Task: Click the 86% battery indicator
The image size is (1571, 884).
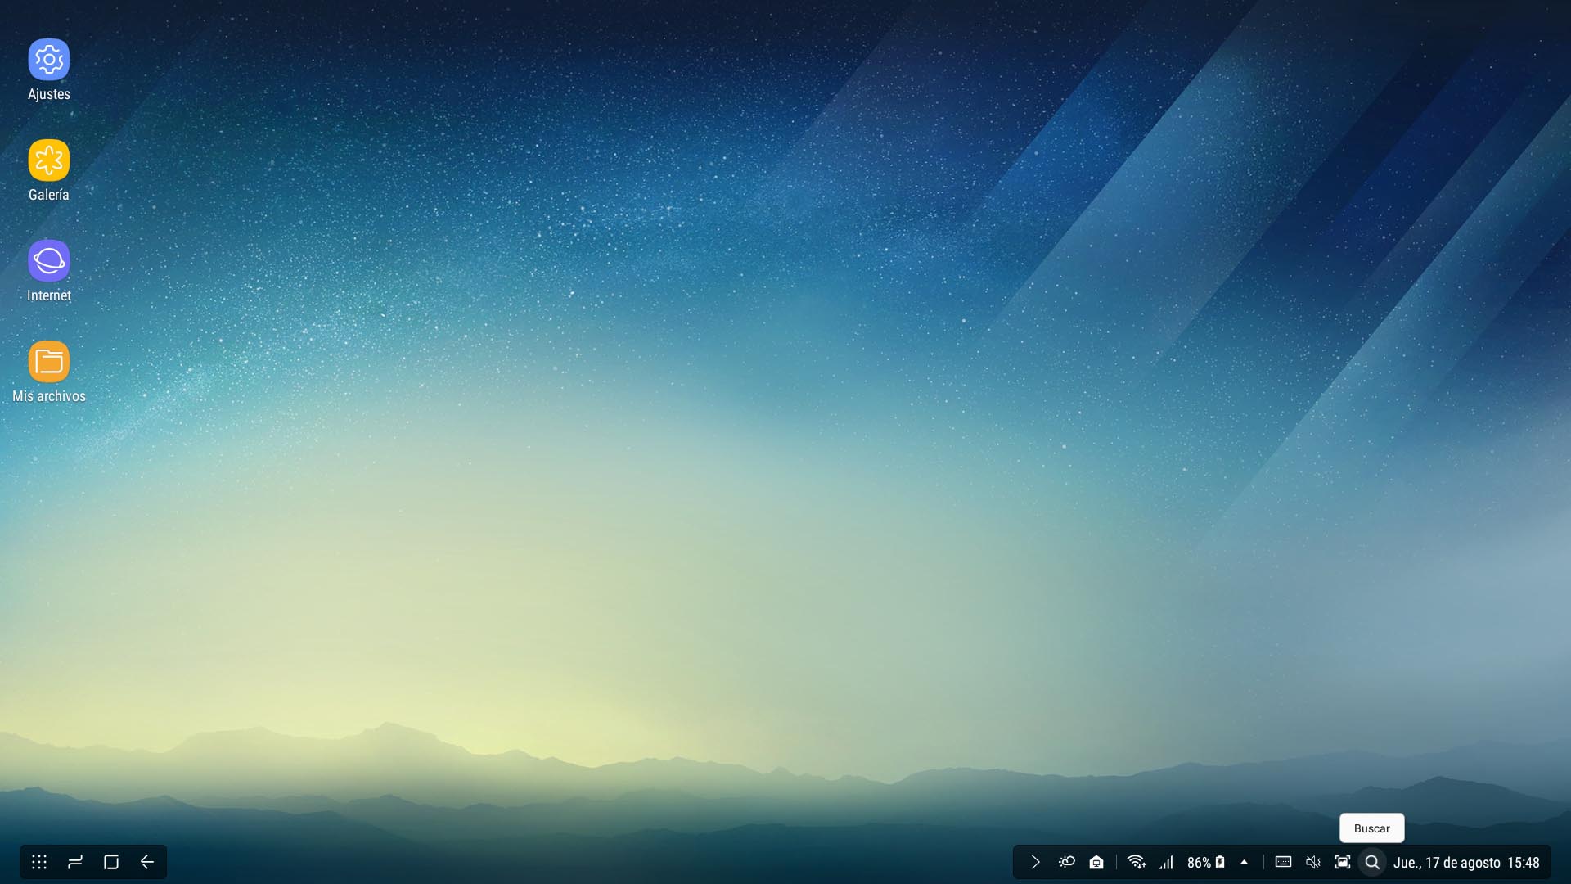Action: click(x=1206, y=863)
